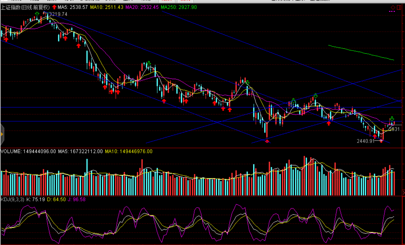Click the MA20: 2532.45 magenta label

pyautogui.click(x=142, y=7)
